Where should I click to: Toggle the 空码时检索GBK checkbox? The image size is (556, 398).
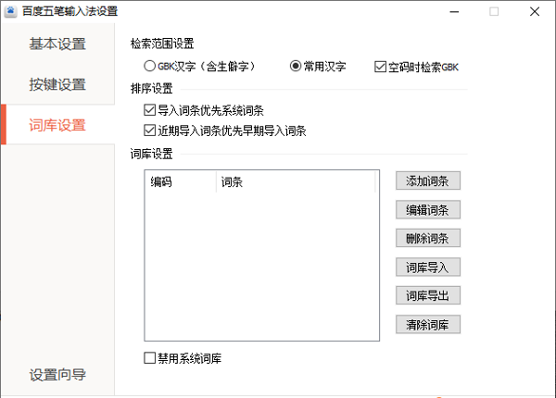(x=380, y=67)
